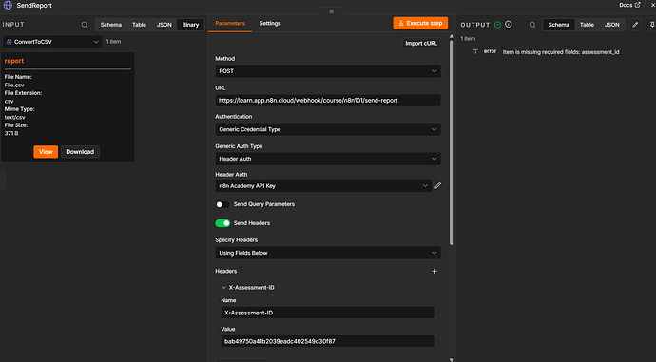Open the Generic Auth Type dropdown

tap(328, 159)
